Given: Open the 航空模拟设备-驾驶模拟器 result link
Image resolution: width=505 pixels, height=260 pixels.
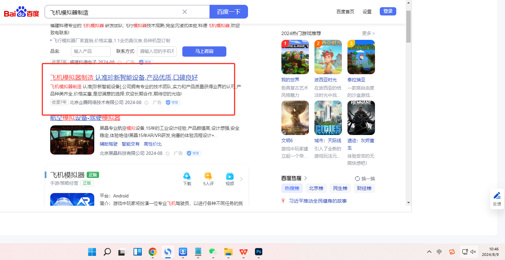Looking at the screenshot, I should pyautogui.click(x=85, y=118).
